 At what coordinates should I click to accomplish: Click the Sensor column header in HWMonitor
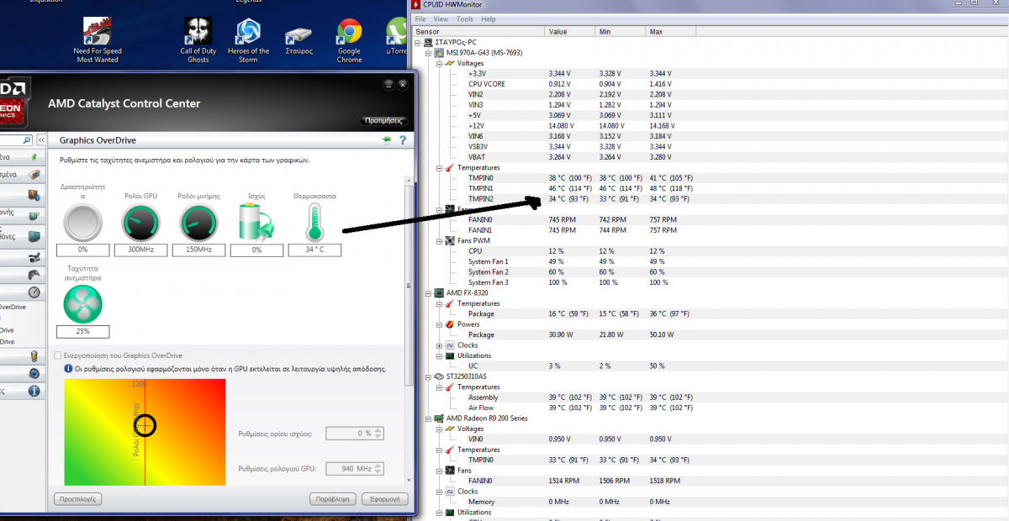tap(478, 31)
